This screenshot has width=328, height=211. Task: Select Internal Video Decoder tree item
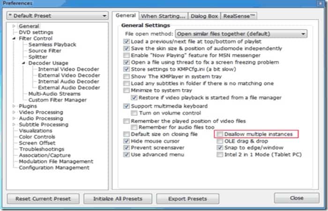68,69
